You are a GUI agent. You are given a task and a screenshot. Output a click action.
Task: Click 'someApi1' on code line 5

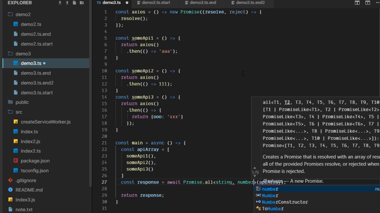coord(142,38)
